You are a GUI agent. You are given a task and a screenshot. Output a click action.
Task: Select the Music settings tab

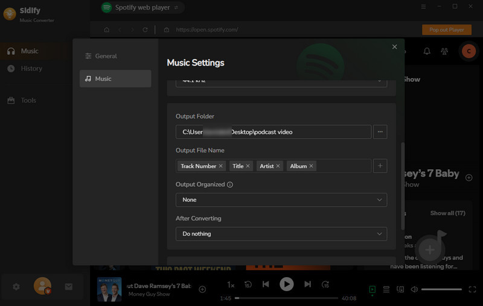coord(115,79)
